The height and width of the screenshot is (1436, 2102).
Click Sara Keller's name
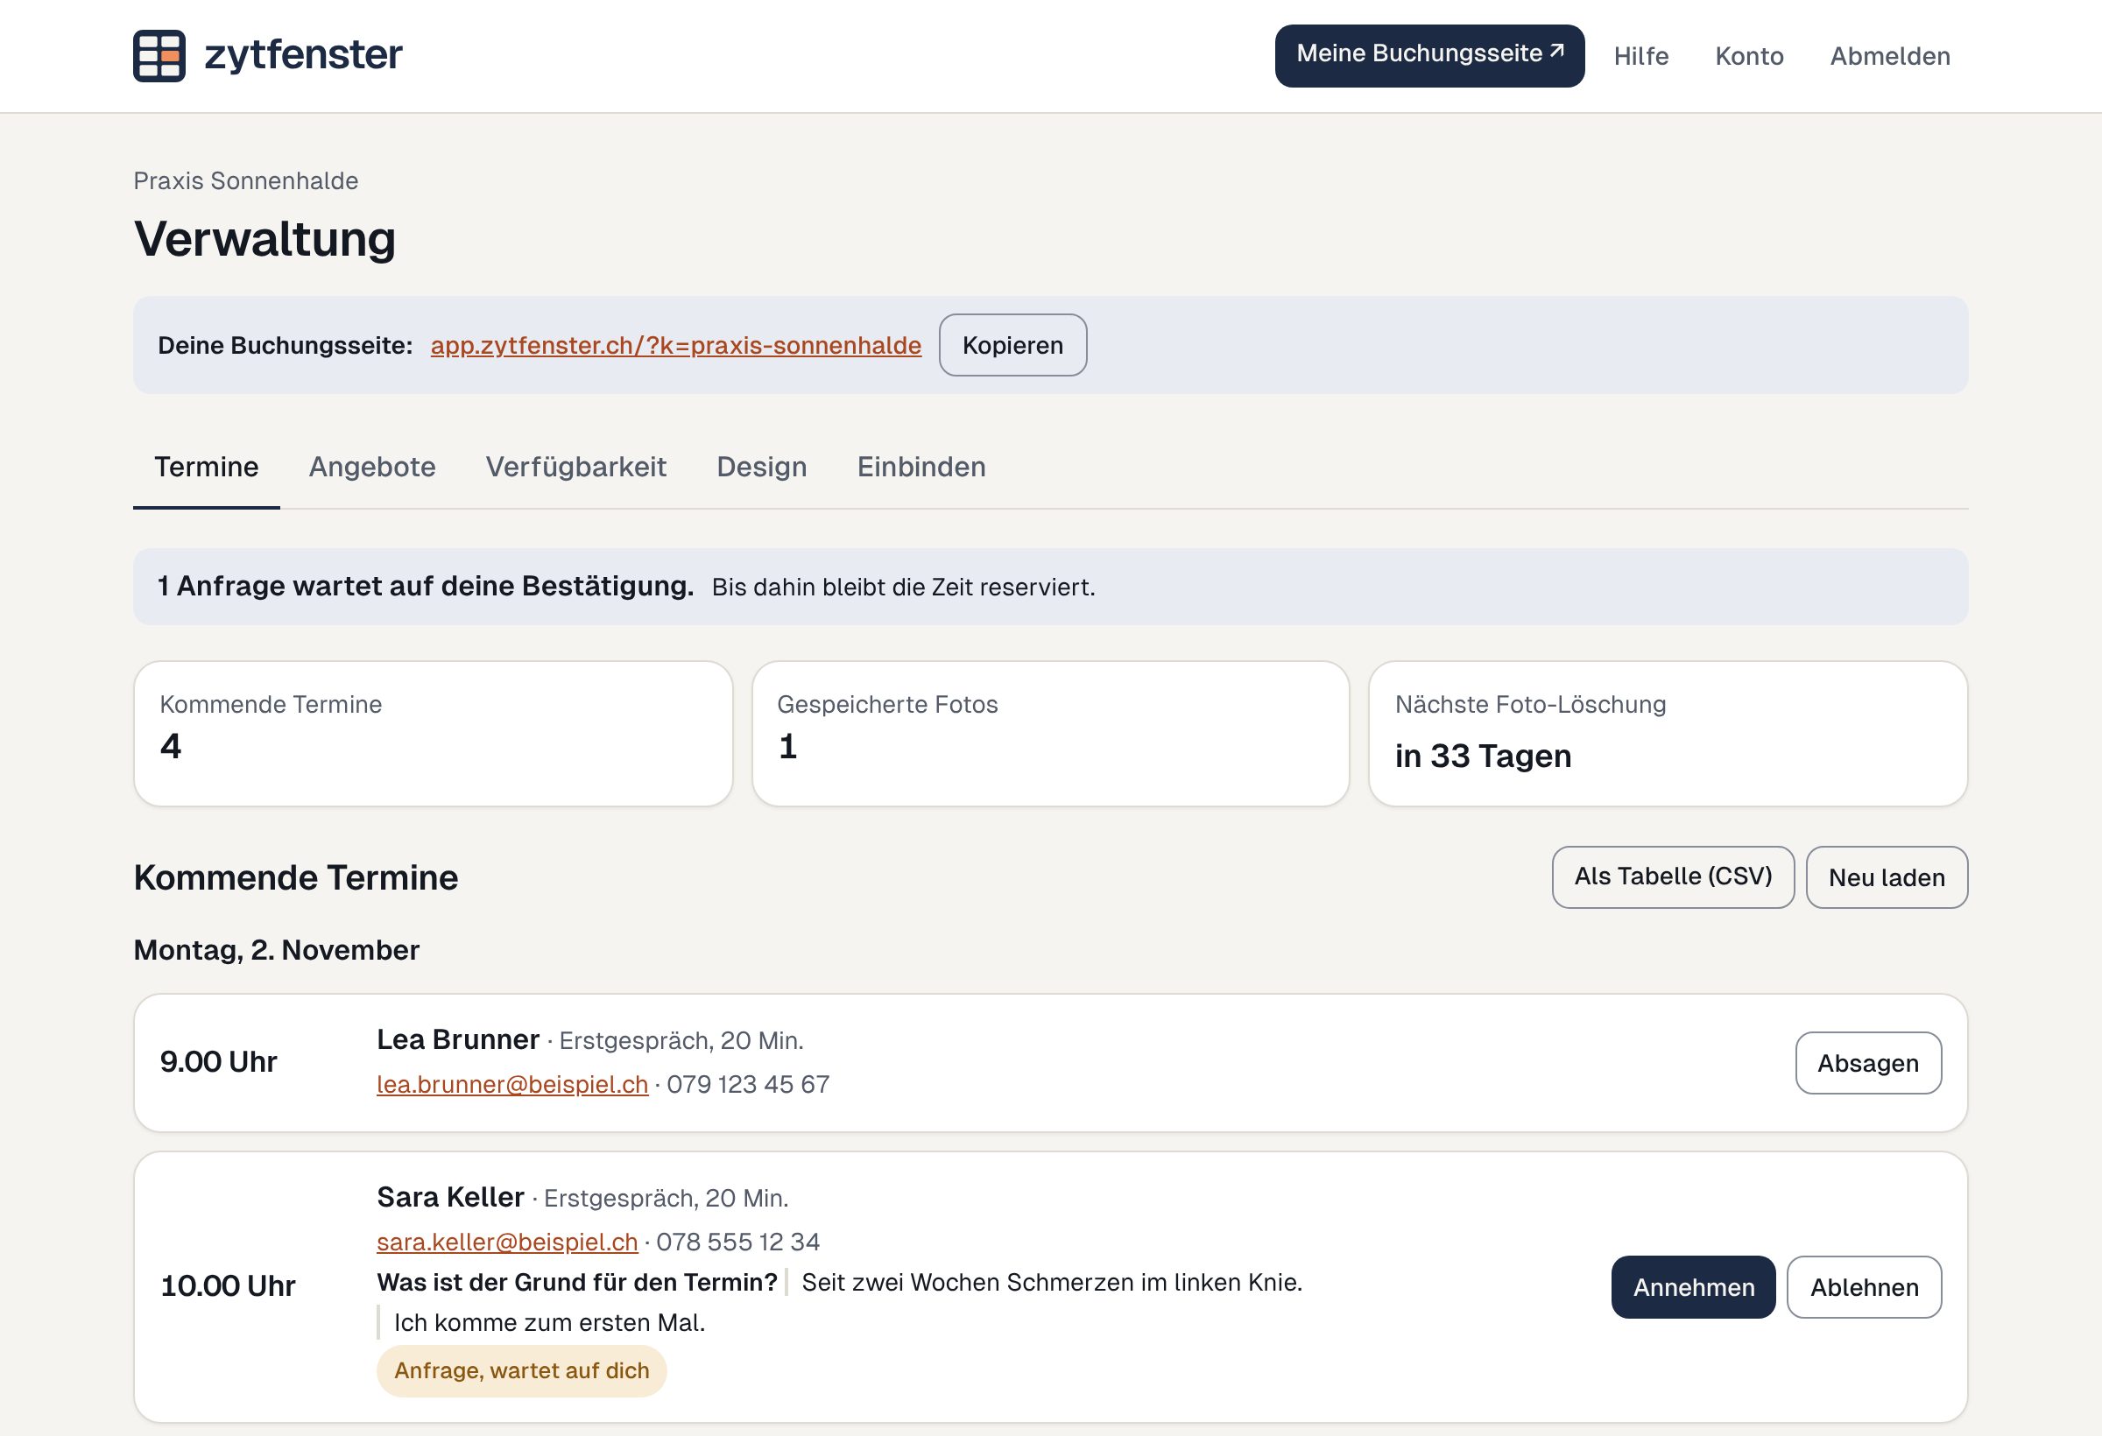450,1197
